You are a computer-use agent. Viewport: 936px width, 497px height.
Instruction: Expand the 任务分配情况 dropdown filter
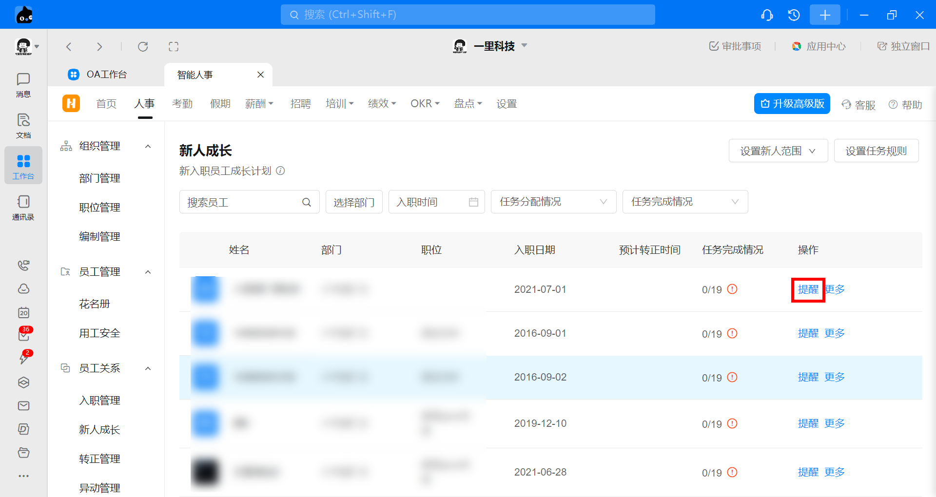pos(553,202)
